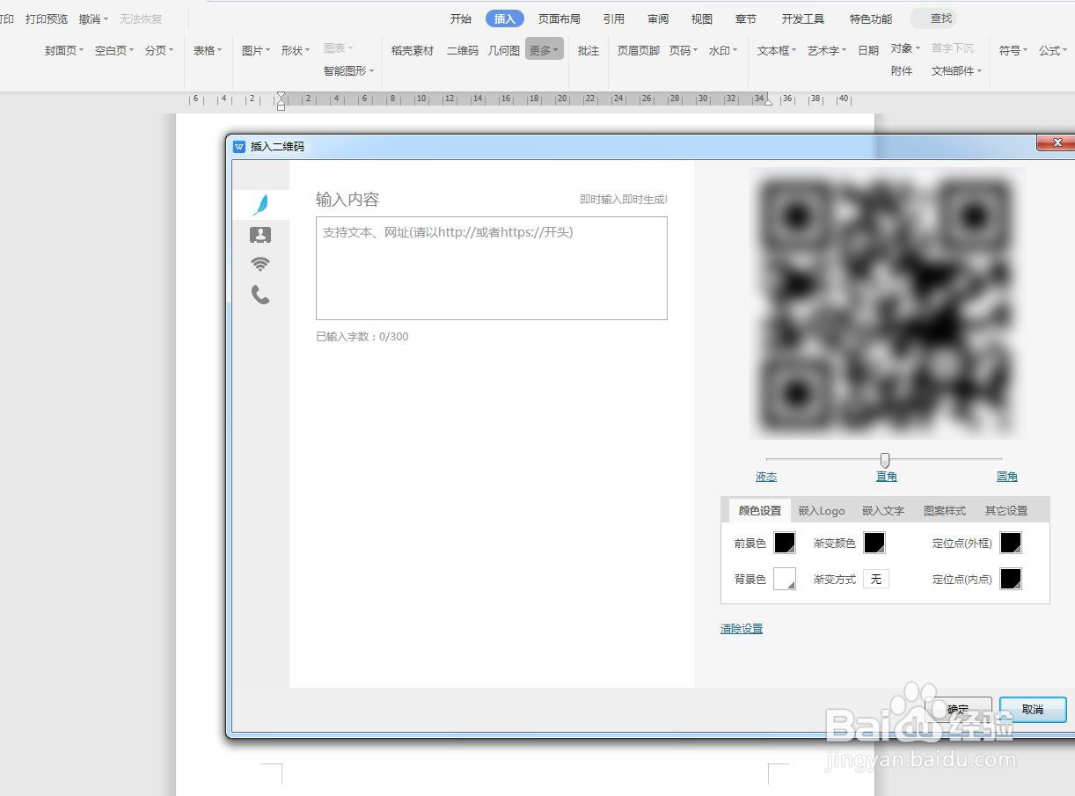The height and width of the screenshot is (796, 1075).
Task: Select the phone number QR type icon
Action: pos(260,295)
